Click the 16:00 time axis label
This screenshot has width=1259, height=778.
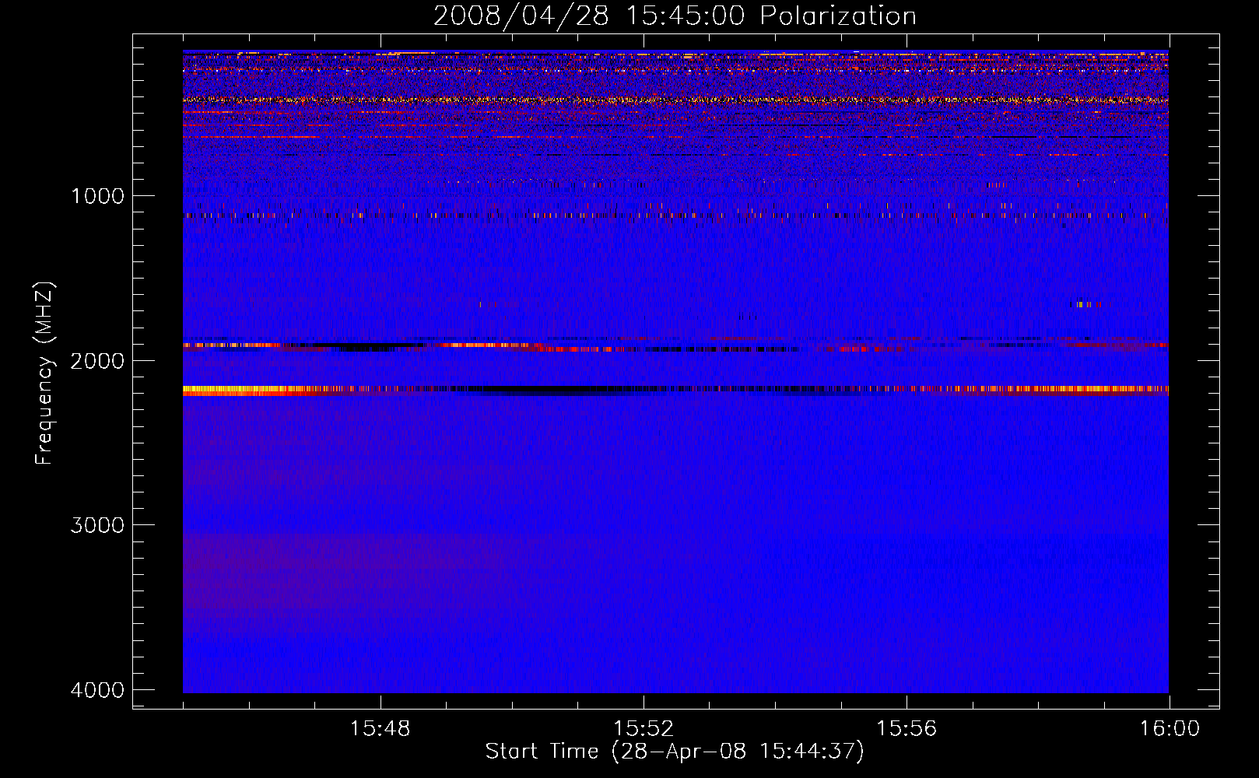click(1170, 729)
